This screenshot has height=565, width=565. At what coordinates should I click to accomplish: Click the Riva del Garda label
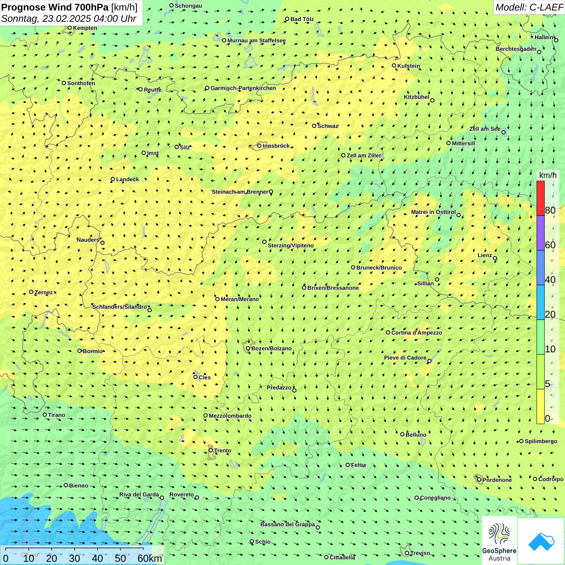(x=139, y=494)
